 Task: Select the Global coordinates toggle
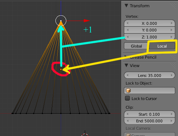pos(136,46)
